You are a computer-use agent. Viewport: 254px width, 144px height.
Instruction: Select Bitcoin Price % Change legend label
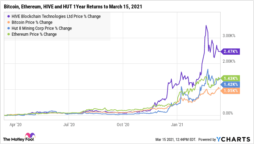32,22
